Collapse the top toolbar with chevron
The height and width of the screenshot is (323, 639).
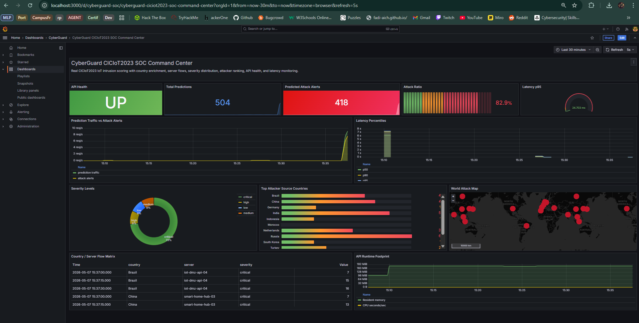[x=635, y=38]
